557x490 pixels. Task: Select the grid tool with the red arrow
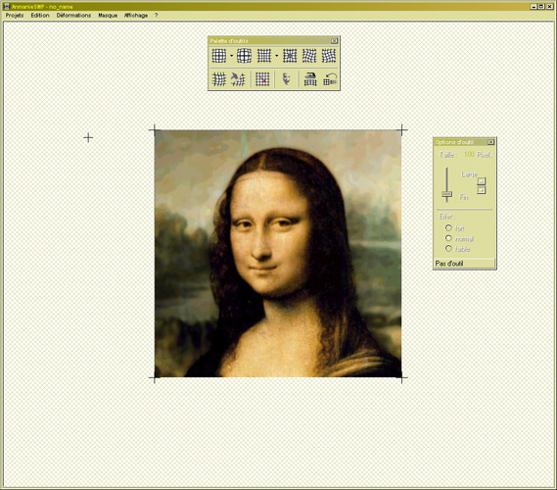pos(262,79)
